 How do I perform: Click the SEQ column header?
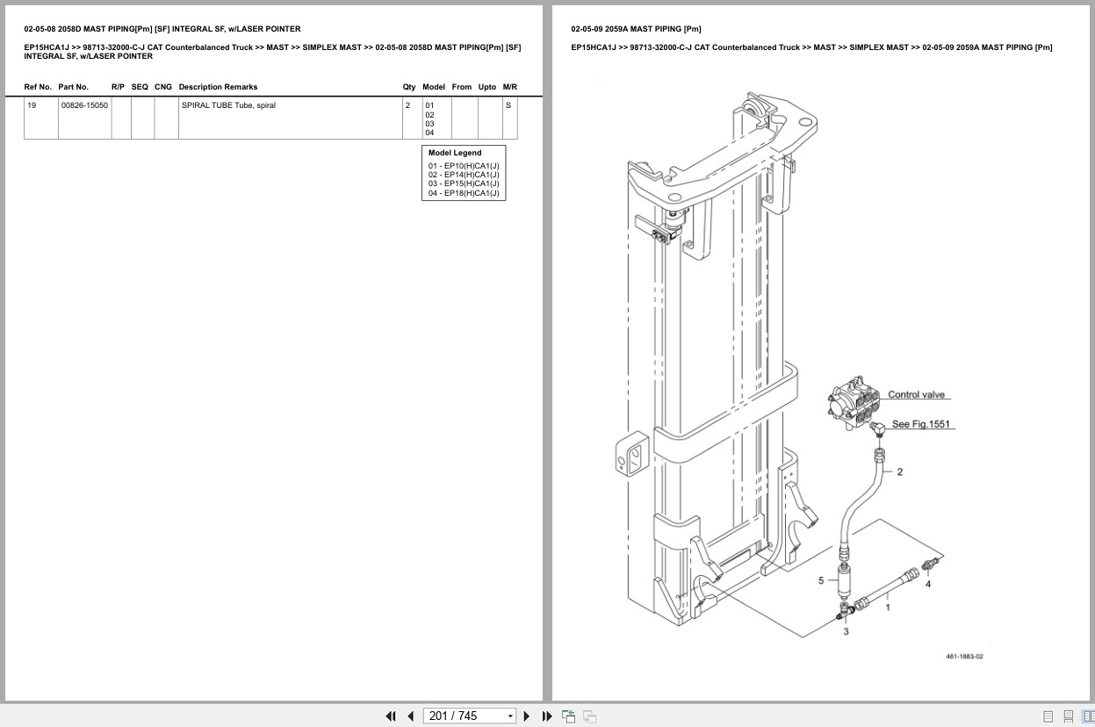[140, 87]
